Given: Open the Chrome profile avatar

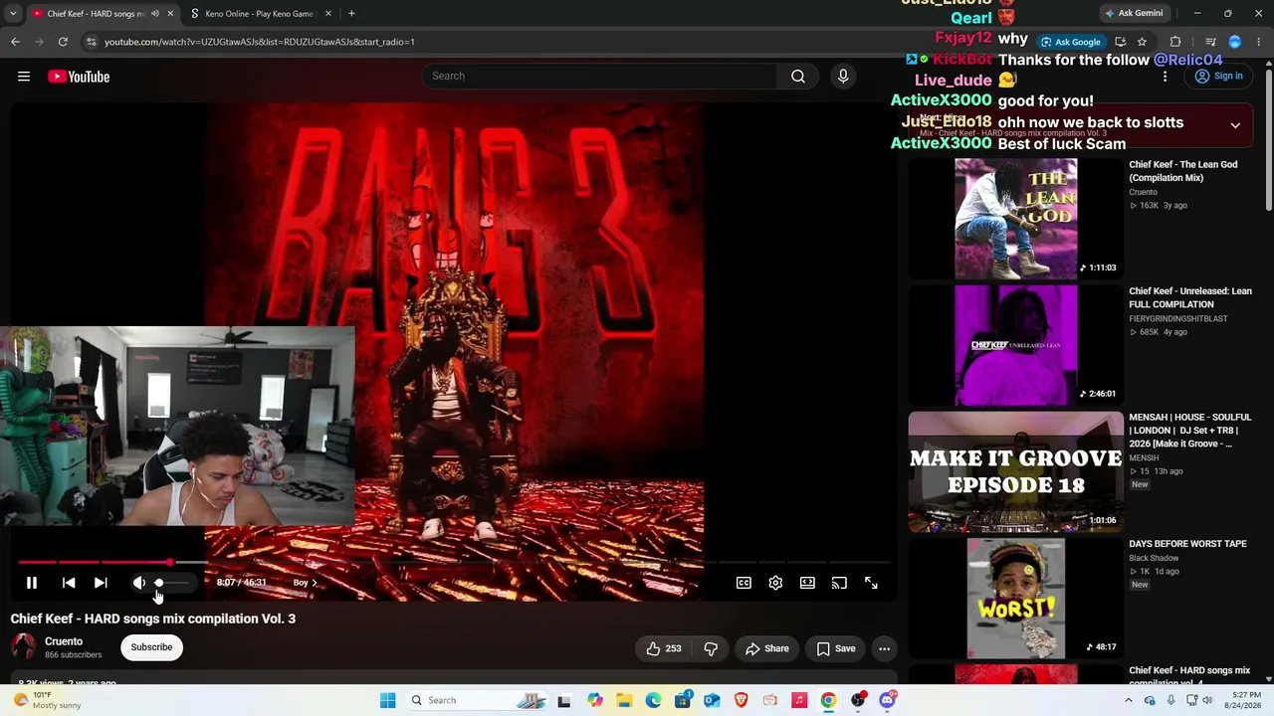Looking at the screenshot, I should coord(1235,42).
